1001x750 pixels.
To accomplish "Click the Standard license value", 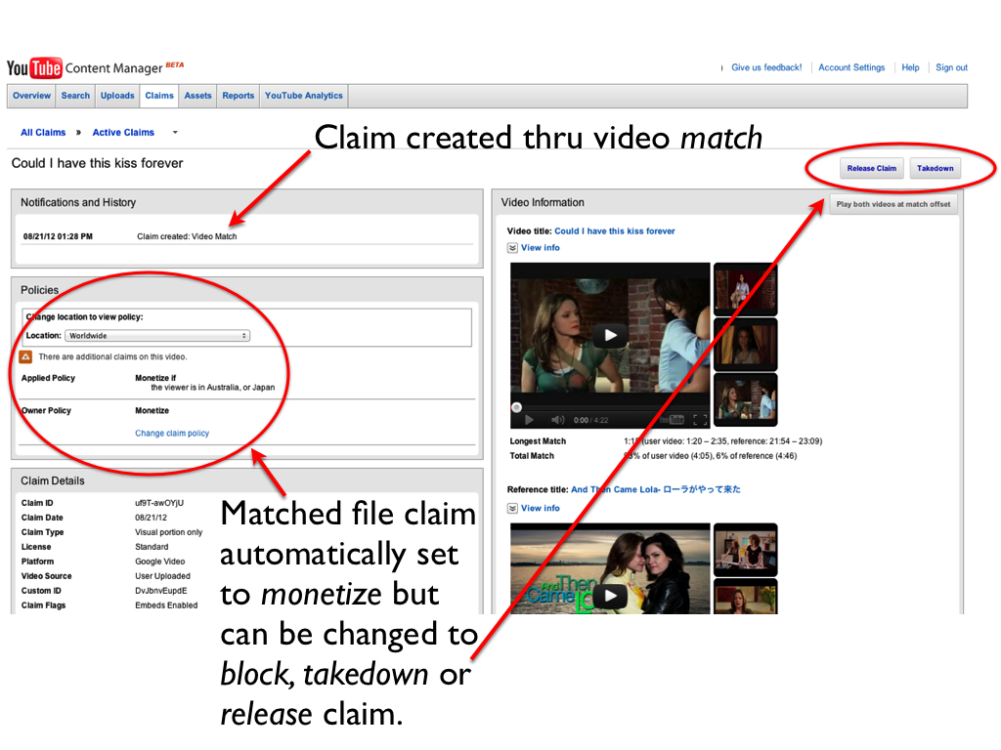I will click(152, 547).
